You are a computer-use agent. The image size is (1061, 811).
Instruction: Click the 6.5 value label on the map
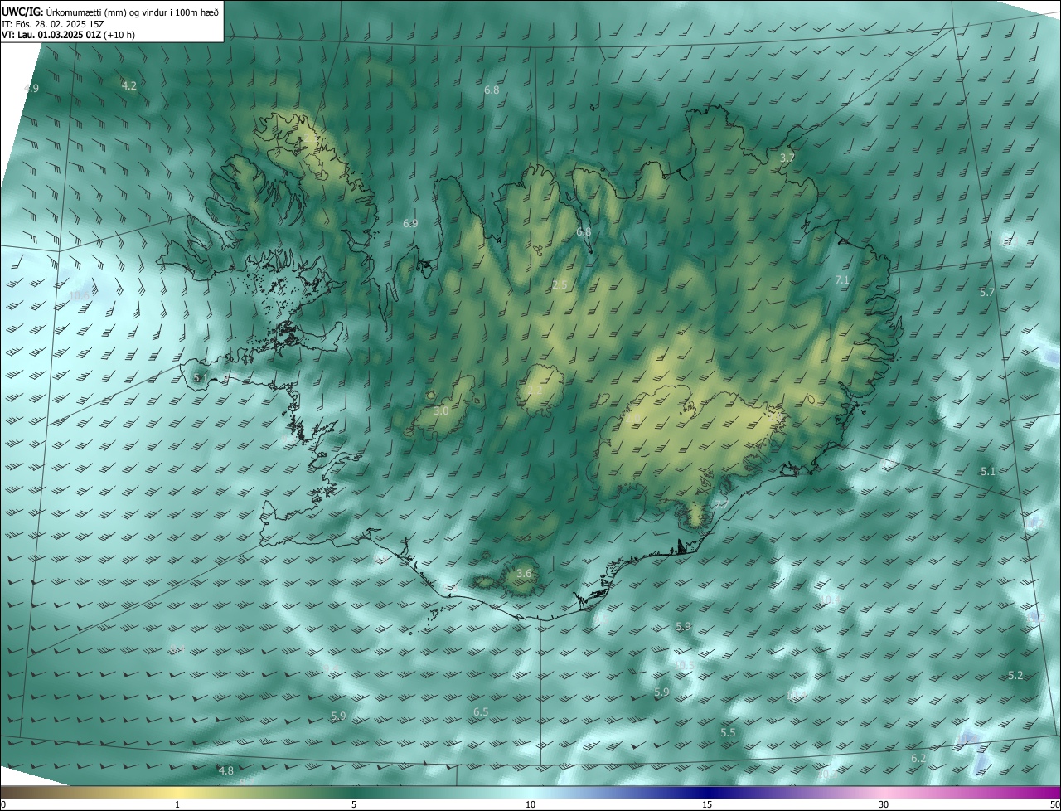point(481,711)
